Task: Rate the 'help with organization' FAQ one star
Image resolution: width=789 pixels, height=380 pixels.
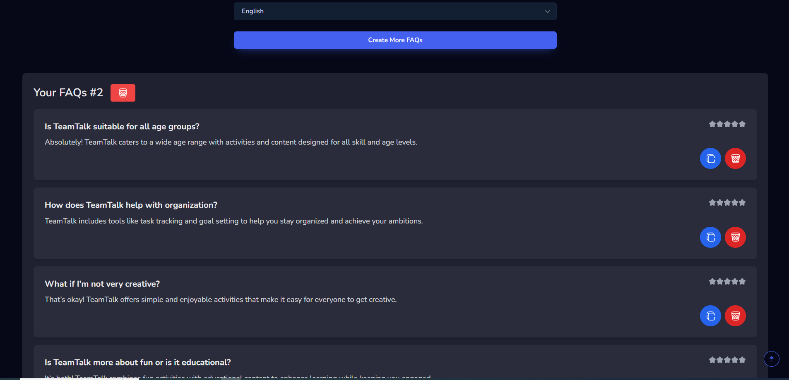Action: pyautogui.click(x=712, y=202)
